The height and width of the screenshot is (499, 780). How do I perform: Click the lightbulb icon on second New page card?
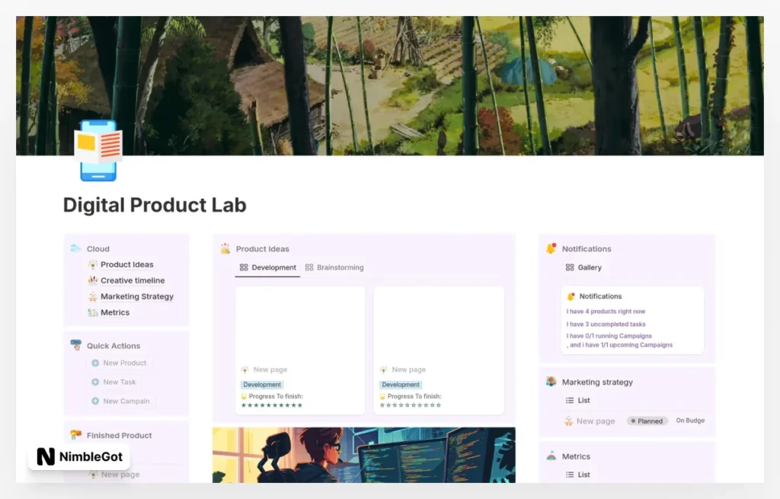pos(384,369)
